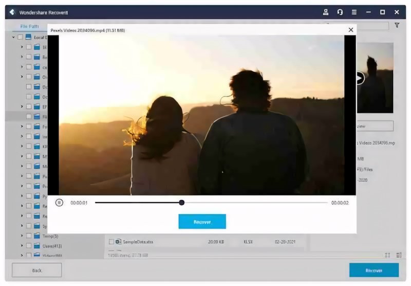Click the filter funnel icon
The image size is (411, 286).
tap(397, 25)
